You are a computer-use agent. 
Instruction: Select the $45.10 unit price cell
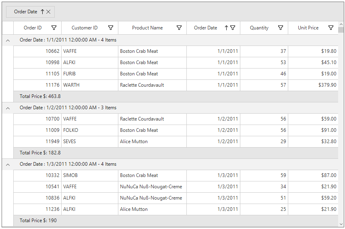313,62
